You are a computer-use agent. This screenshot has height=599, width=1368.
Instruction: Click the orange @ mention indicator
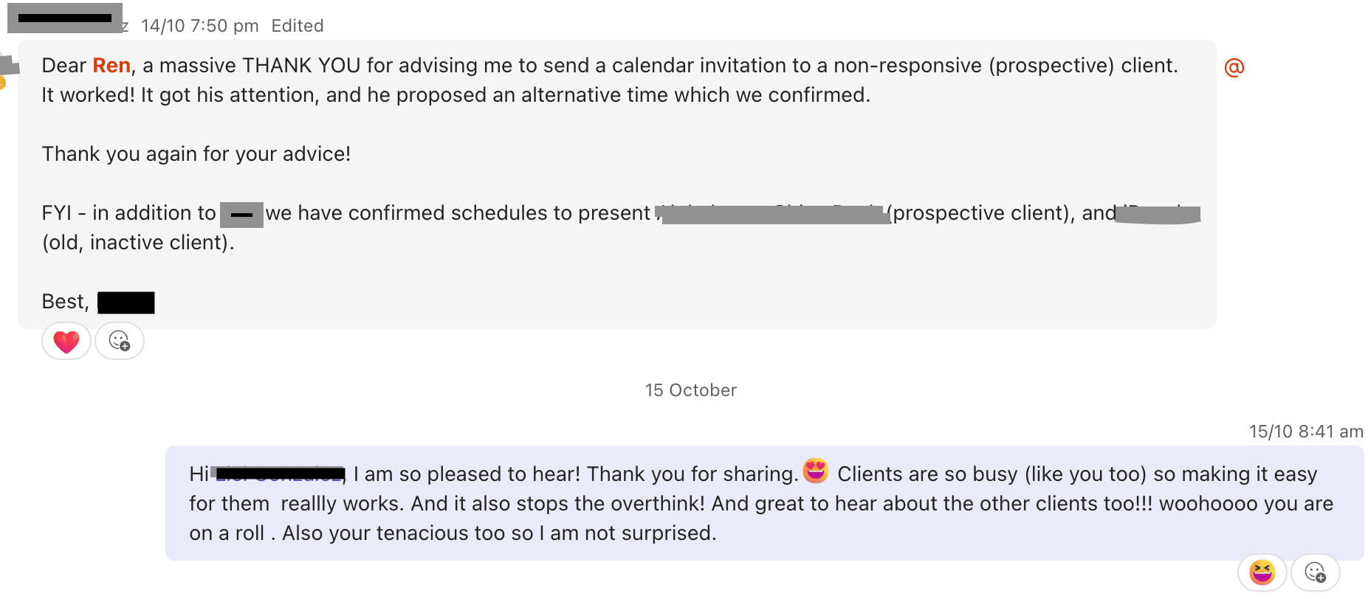pyautogui.click(x=1234, y=67)
